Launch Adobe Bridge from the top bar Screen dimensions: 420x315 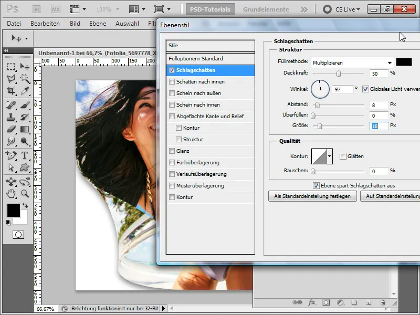pyautogui.click(x=36, y=9)
